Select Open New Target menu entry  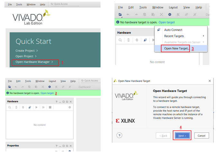[176, 48]
